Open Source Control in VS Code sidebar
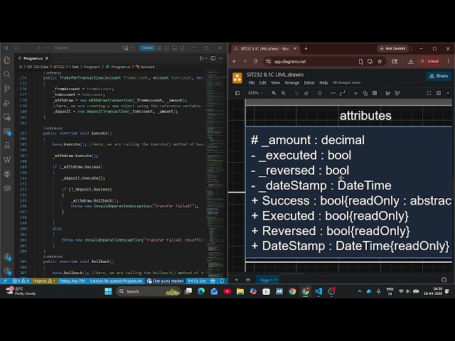Image resolution: width=455 pixels, height=341 pixels. coord(7,88)
